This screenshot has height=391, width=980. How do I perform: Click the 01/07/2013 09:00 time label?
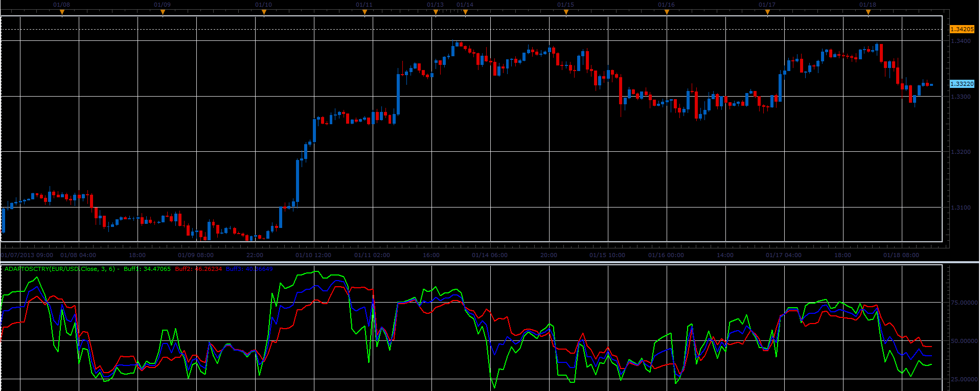pos(27,255)
